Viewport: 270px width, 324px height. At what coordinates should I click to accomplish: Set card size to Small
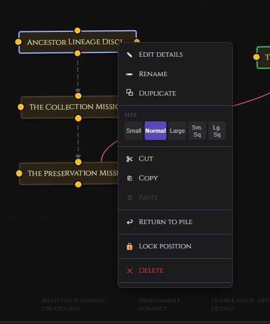[x=134, y=131]
